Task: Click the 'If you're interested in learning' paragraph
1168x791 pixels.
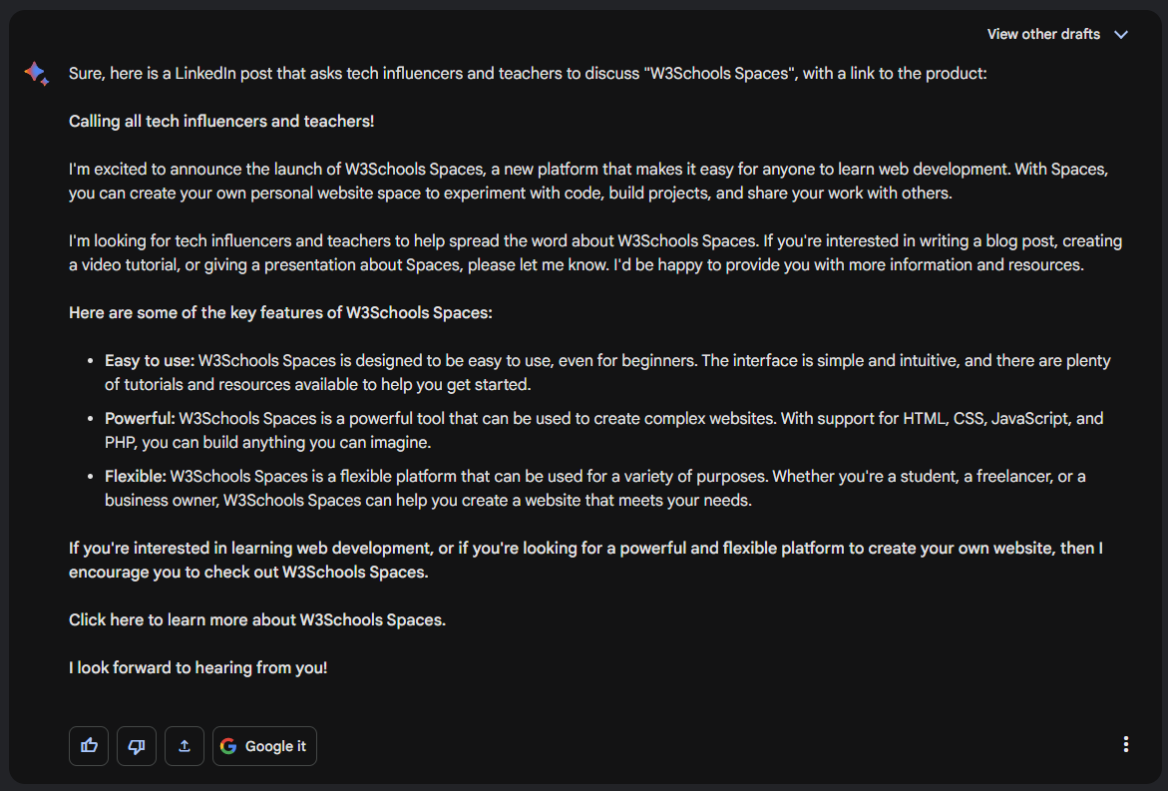Action: coord(585,561)
